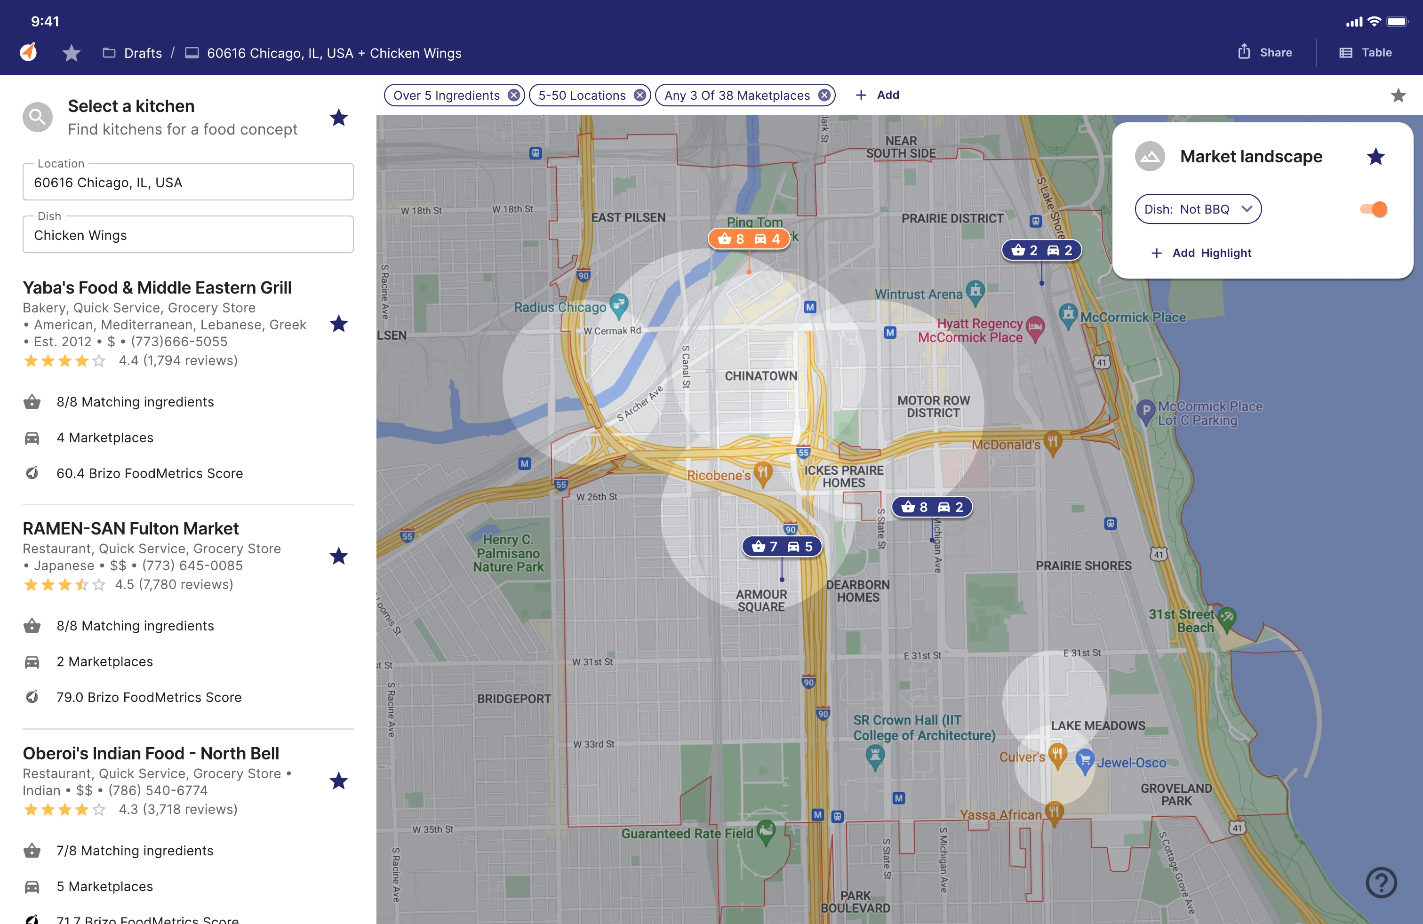
Task: Click car icon beside Yaba's 4 Marketplaces
Action: [32, 438]
